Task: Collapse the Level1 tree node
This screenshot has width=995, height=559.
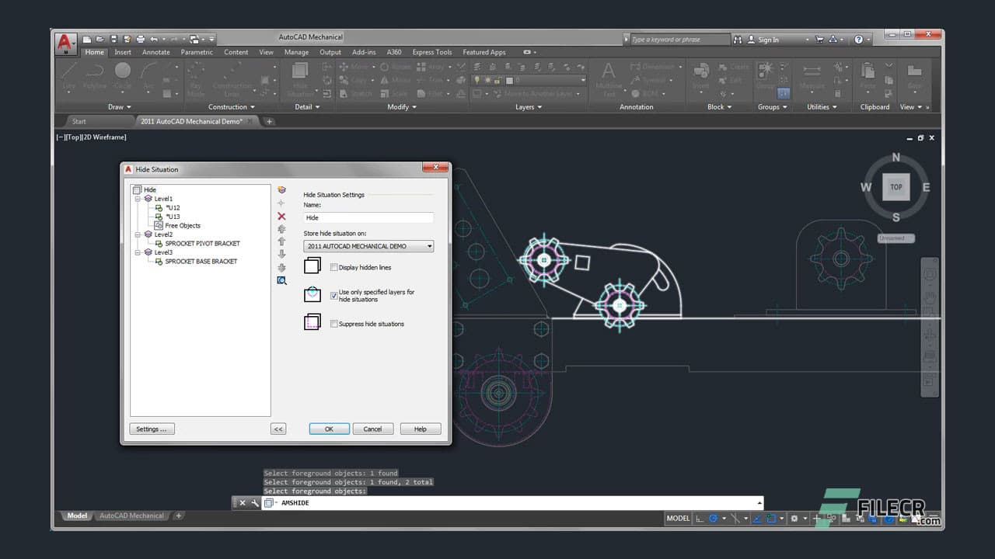Action: click(138, 198)
